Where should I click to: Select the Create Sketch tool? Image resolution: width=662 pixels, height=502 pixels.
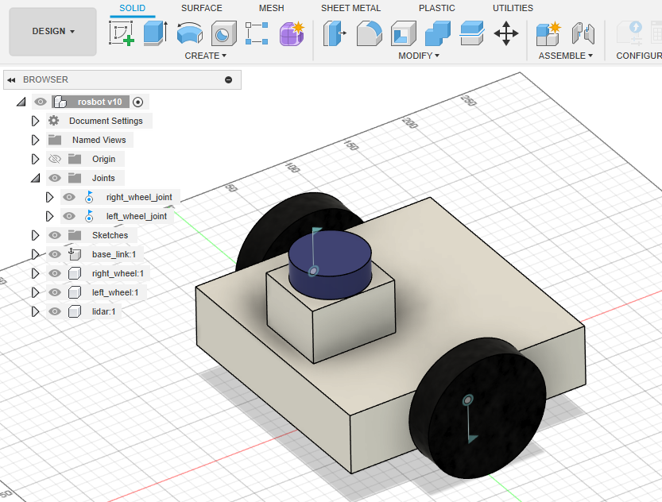pos(122,33)
